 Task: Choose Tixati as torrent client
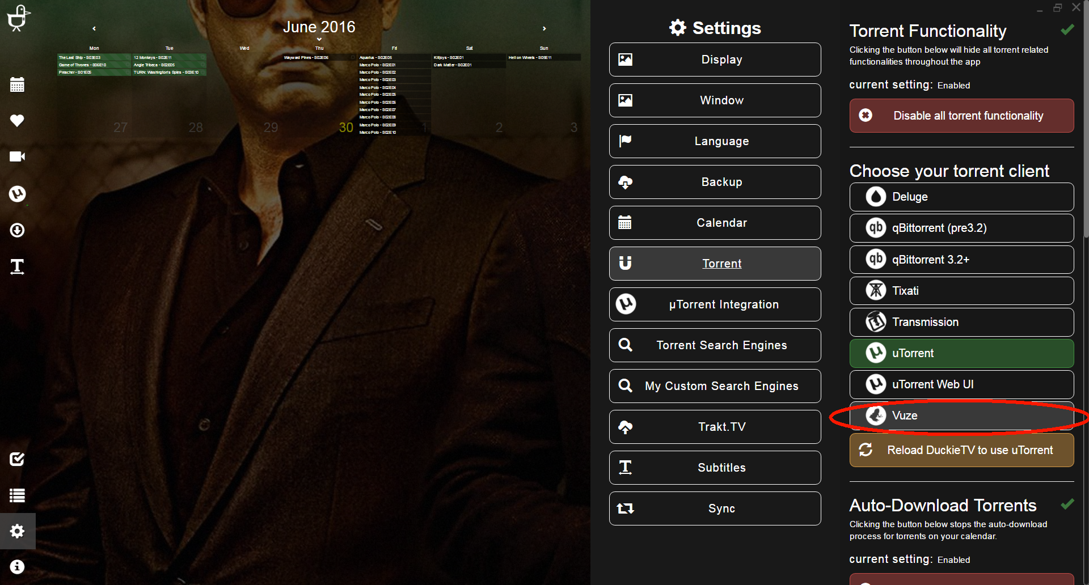click(x=961, y=291)
